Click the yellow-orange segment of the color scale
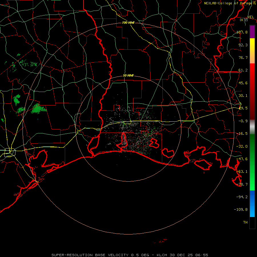This screenshot has height=257, width=257. coord(252,51)
